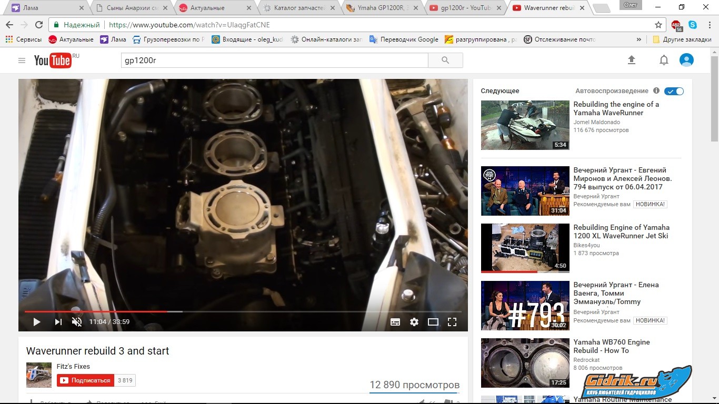Skip to the next video

[58, 322]
